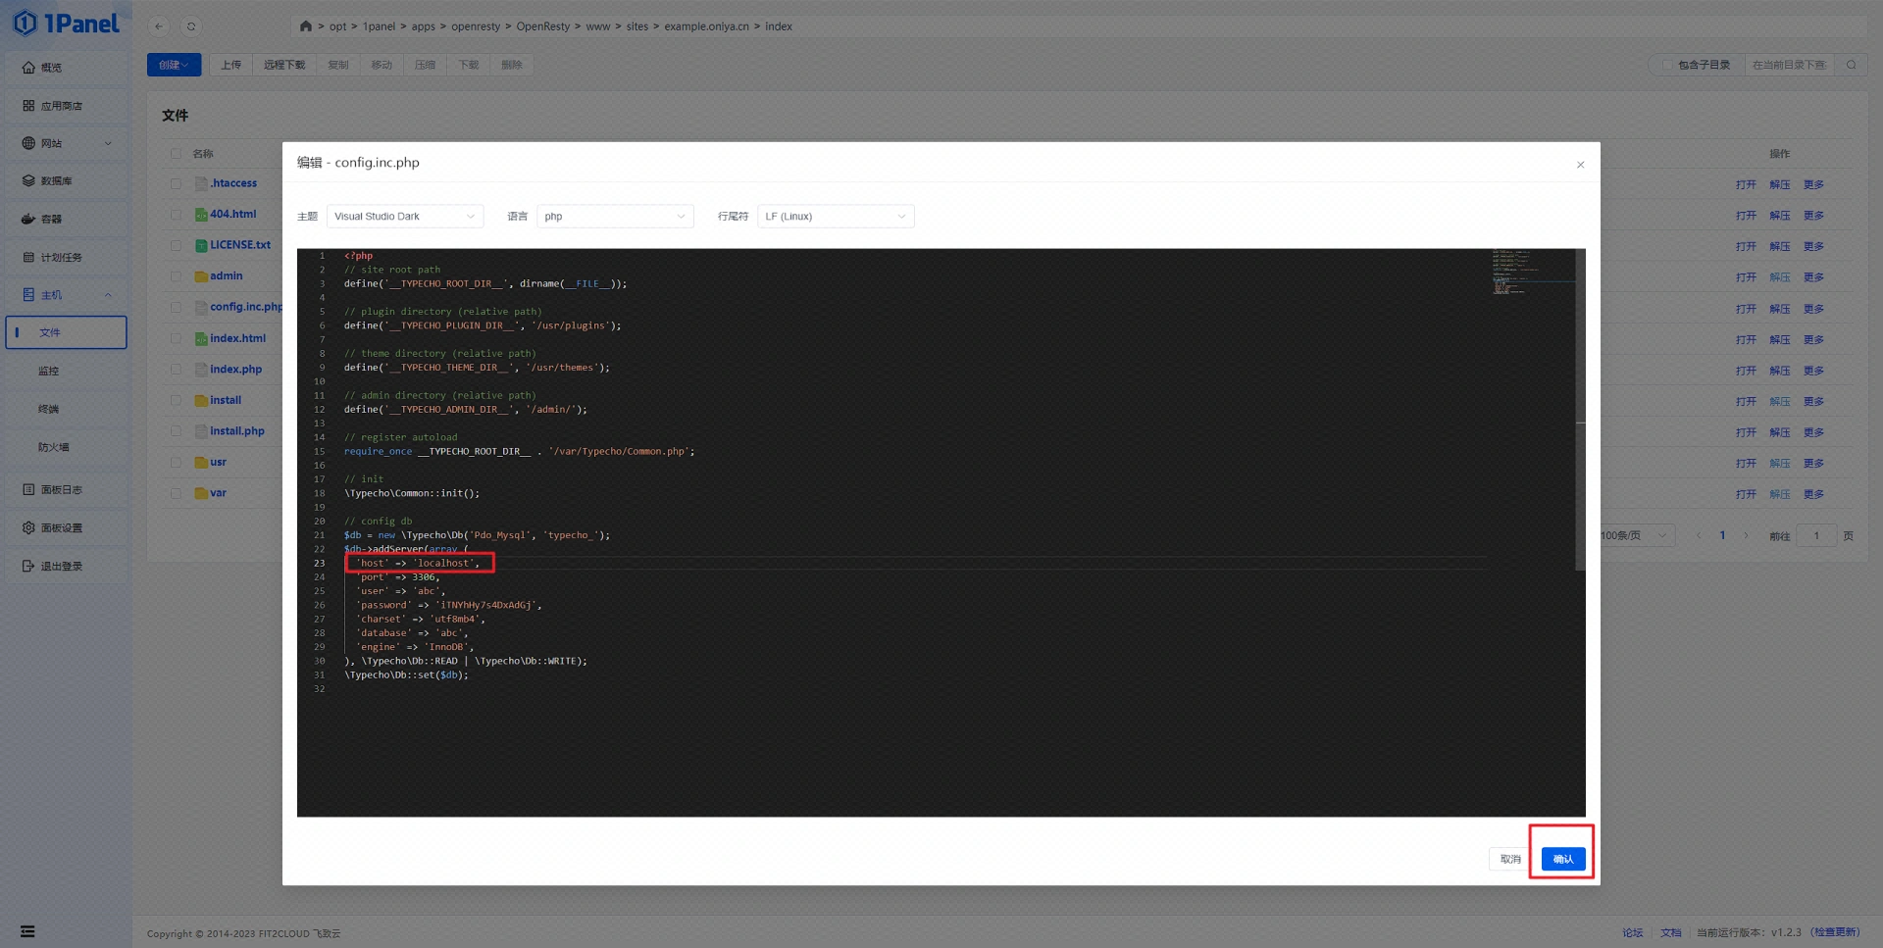
Task: Check the index.html row checkbox
Action: click(176, 338)
